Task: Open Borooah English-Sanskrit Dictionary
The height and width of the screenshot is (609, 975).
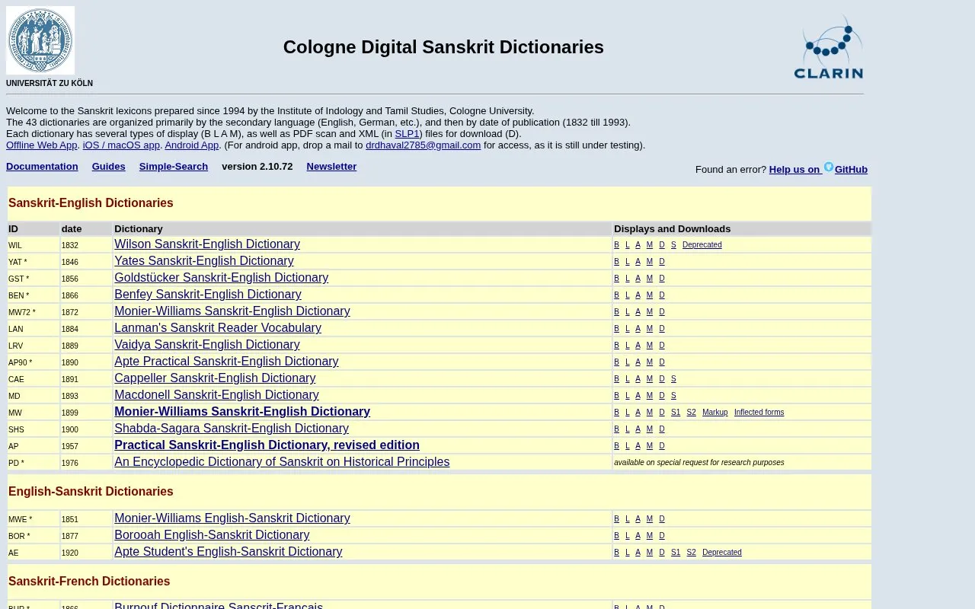Action: pos(212,535)
